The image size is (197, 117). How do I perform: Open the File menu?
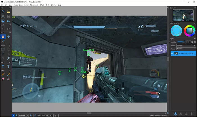click(2, 5)
